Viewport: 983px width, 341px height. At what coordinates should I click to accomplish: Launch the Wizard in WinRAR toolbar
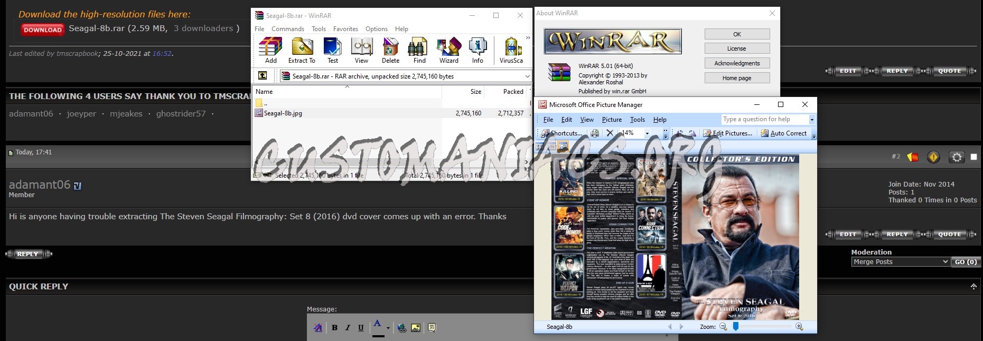pos(449,51)
